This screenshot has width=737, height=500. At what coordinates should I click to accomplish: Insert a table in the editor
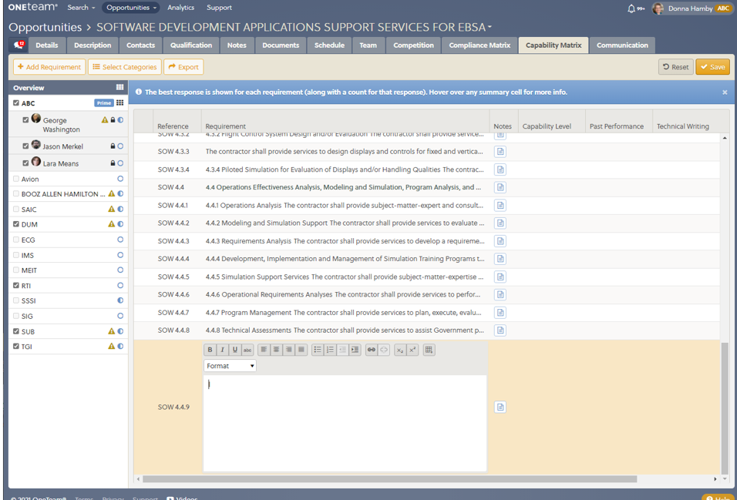point(429,350)
